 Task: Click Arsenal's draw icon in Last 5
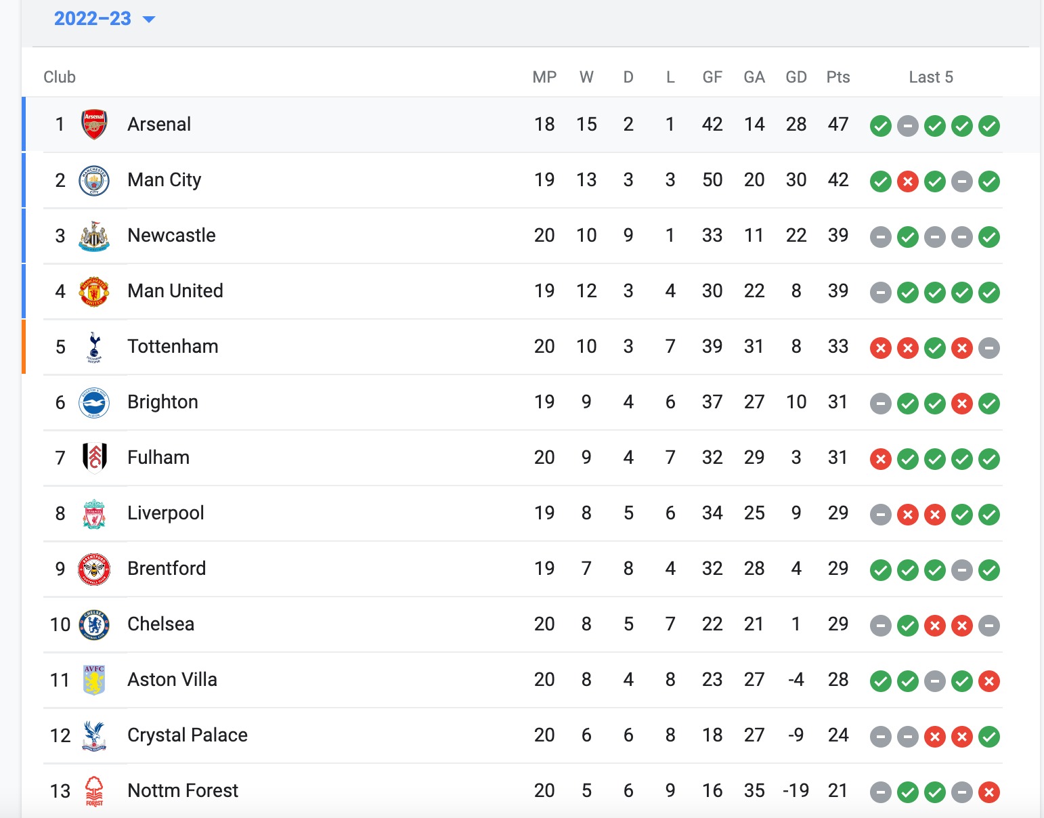pos(908,126)
